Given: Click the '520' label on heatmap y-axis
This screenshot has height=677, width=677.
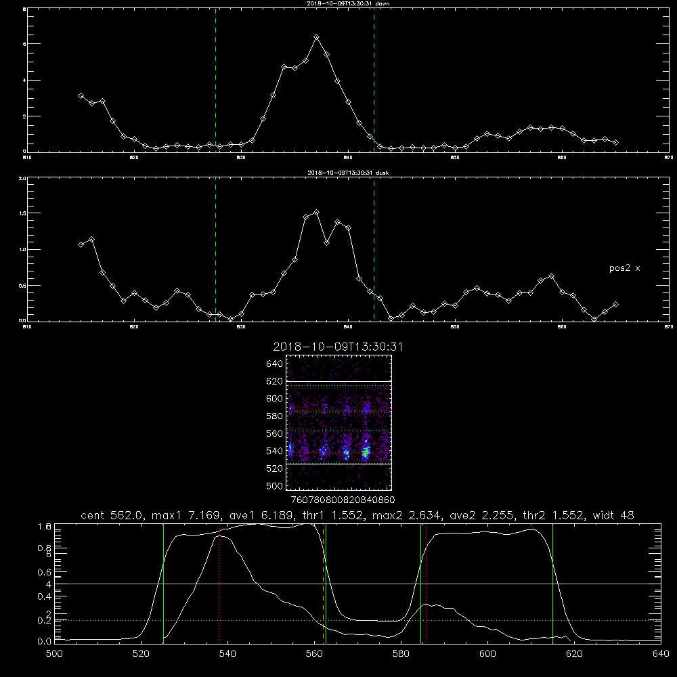Looking at the screenshot, I should pos(274,468).
